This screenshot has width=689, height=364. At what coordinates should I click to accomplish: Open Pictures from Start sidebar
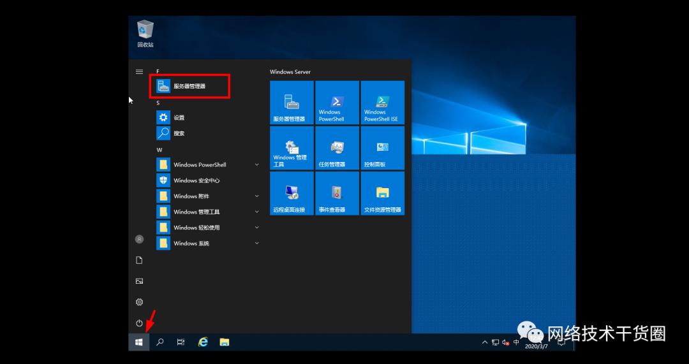tap(139, 281)
